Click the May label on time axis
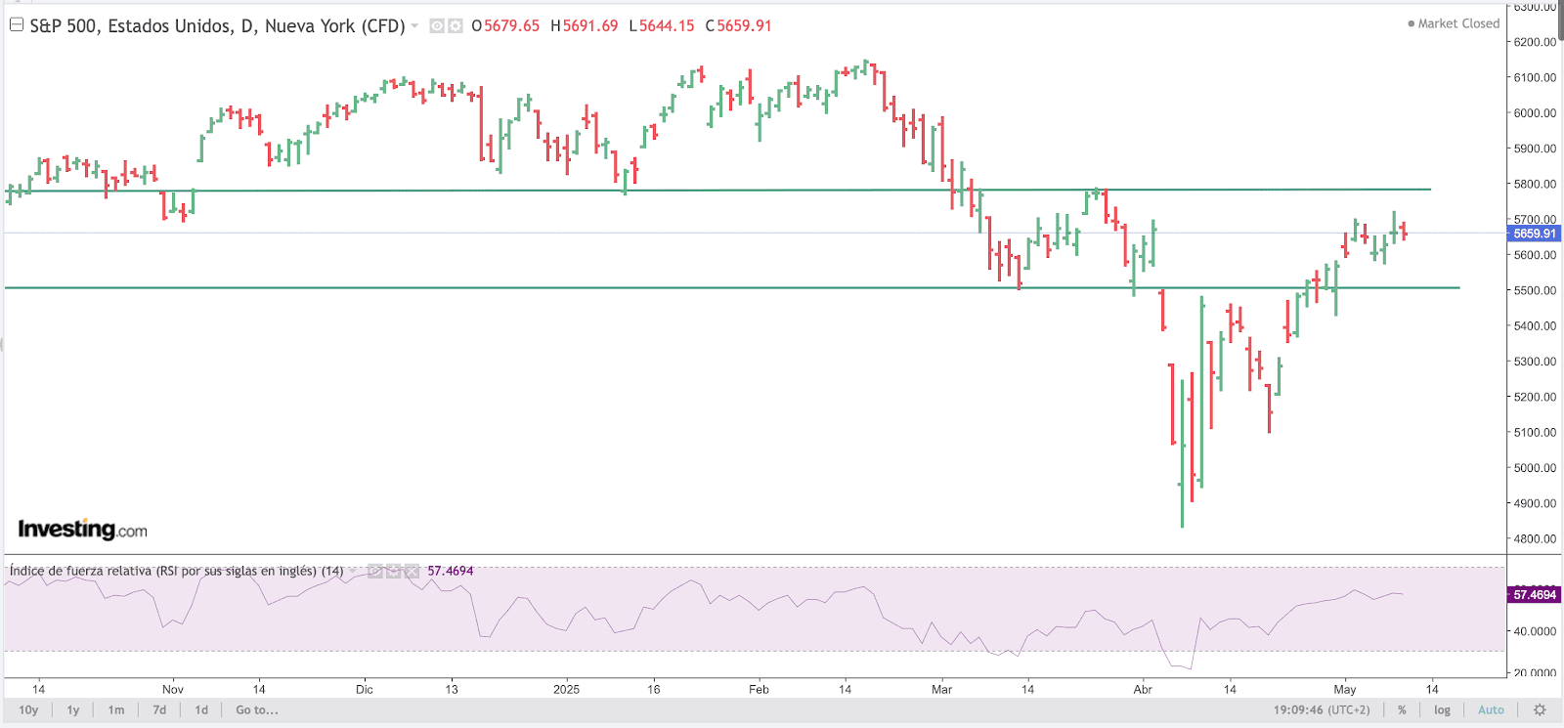This screenshot has width=1564, height=728. point(1345,689)
